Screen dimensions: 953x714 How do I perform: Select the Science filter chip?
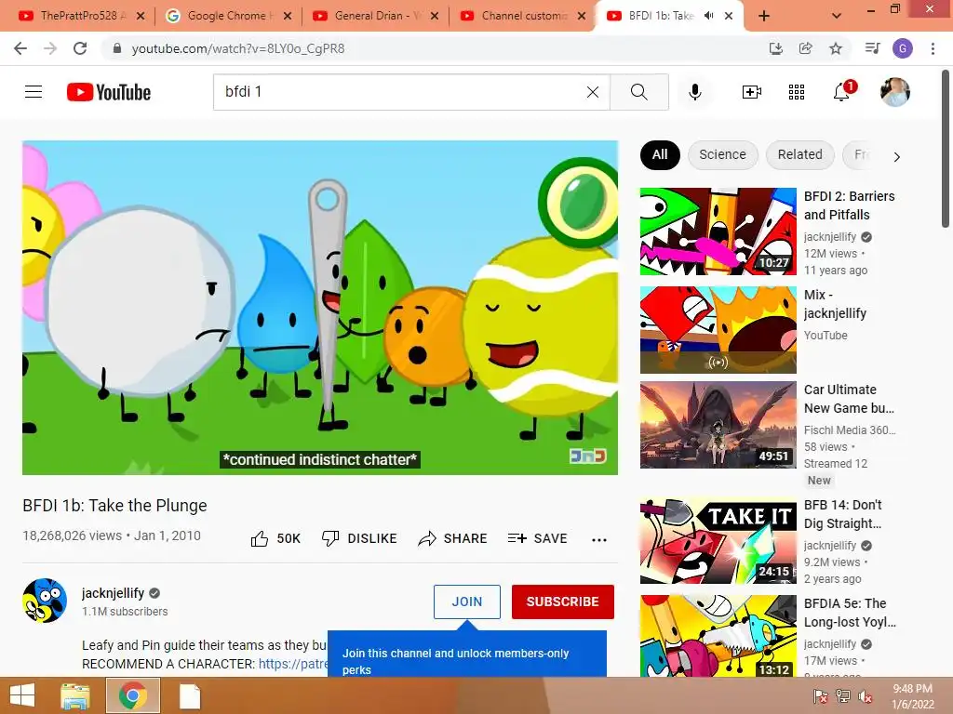[722, 155]
